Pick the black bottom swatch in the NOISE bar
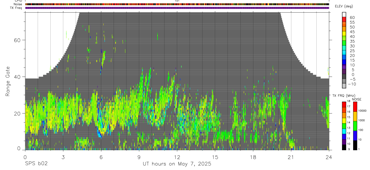 (x=355, y=145)
